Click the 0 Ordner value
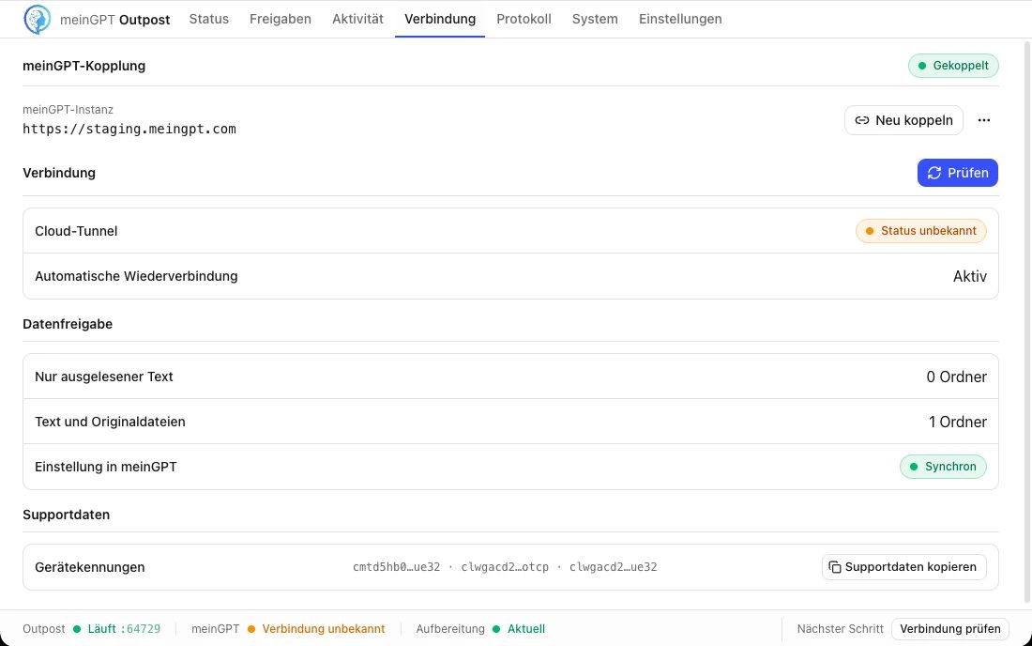Image resolution: width=1032 pixels, height=646 pixels. click(x=956, y=377)
